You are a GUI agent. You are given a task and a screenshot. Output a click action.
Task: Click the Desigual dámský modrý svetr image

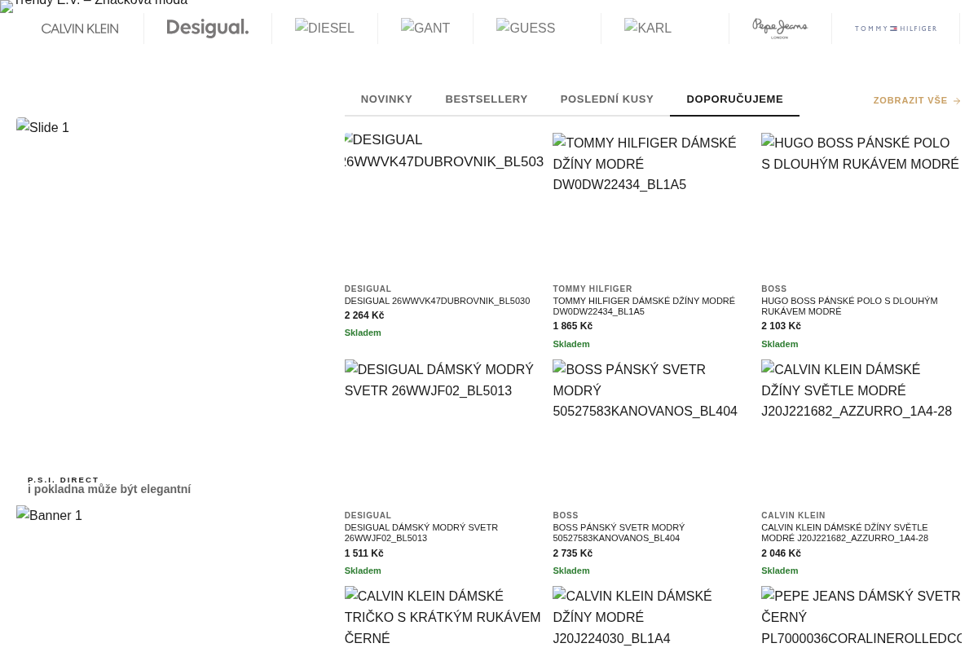(x=444, y=431)
